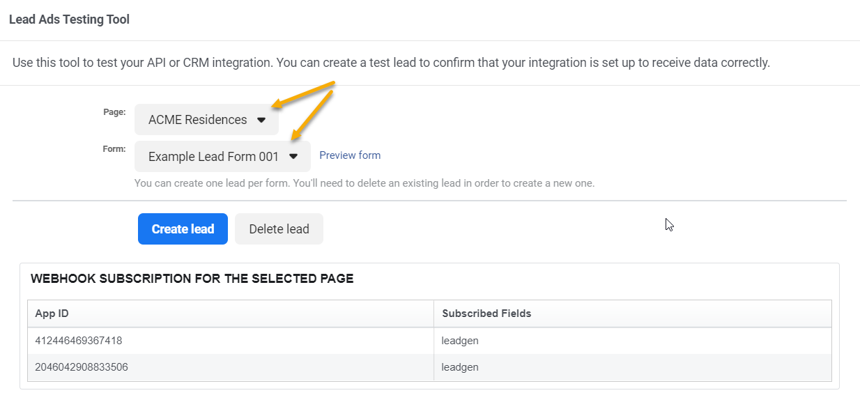This screenshot has height=409, width=860.
Task: Click the Lead Ads Testing Tool heading
Action: tap(68, 19)
